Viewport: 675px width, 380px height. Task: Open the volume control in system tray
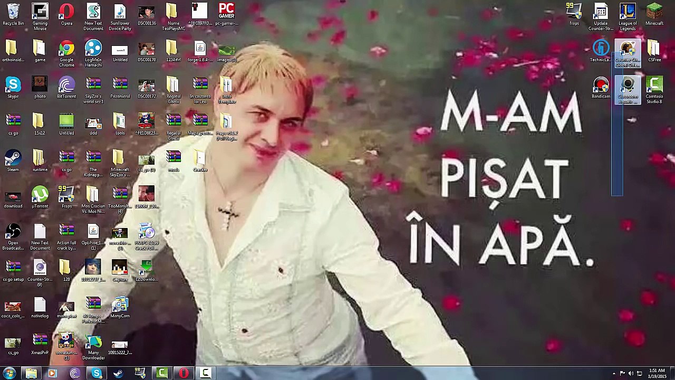click(631, 374)
